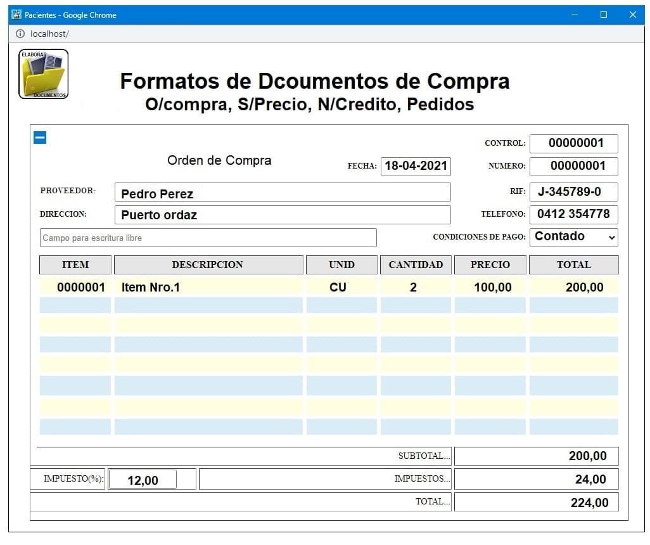Click description cell Item Nro.1
650x545 pixels.
click(x=208, y=287)
